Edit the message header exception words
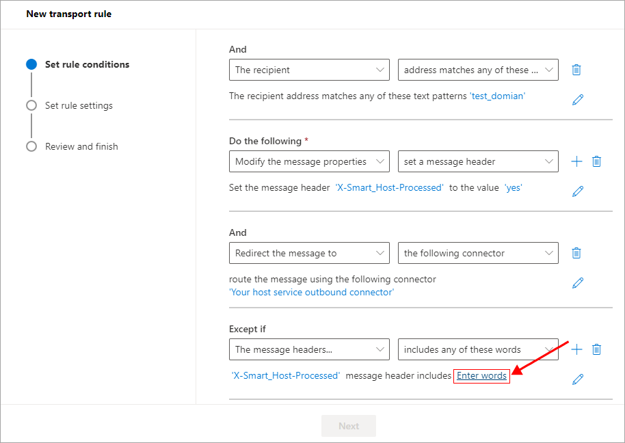 coord(578,379)
